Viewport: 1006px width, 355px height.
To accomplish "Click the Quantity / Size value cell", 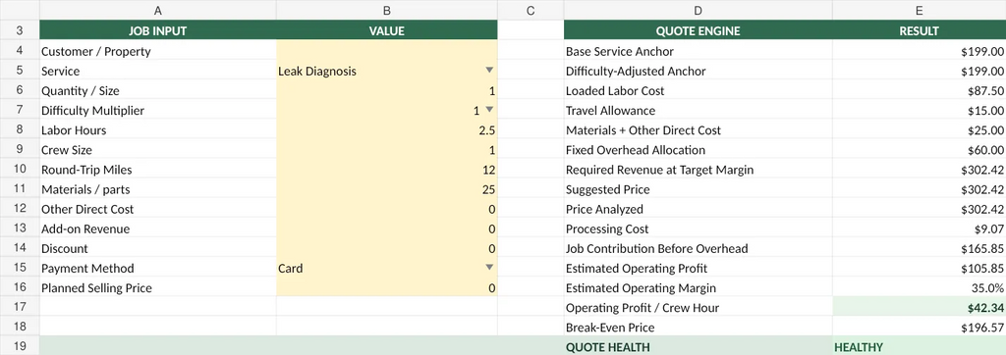I will point(387,90).
